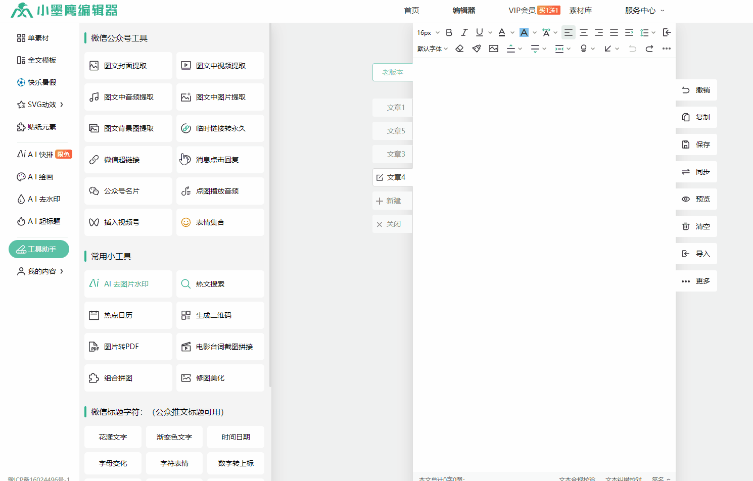Select the format painter brush
Image resolution: width=753 pixels, height=481 pixels.
click(x=477, y=49)
